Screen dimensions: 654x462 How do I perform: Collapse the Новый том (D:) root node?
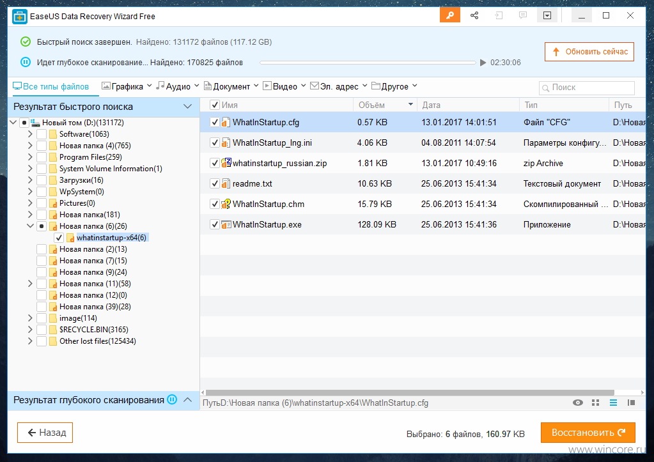[13, 122]
